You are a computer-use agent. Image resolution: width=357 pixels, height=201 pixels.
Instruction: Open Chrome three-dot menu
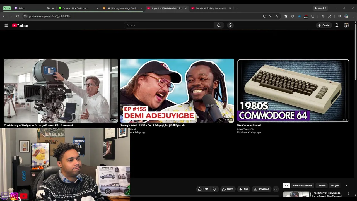[353, 16]
